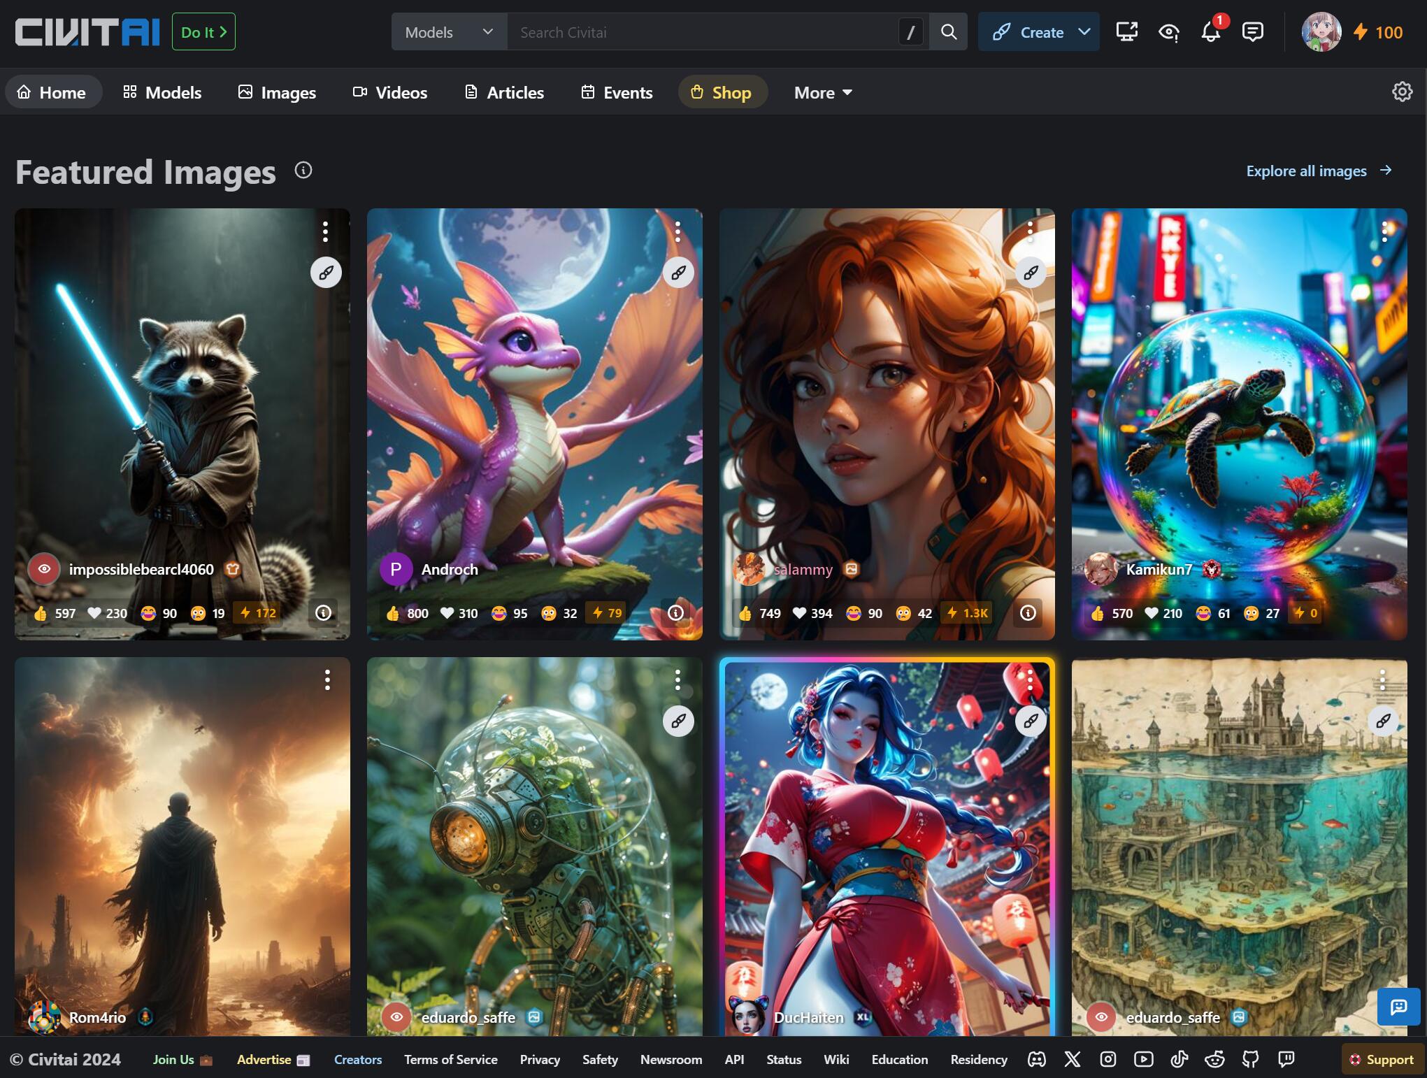1427x1078 pixels.
Task: Open options menu on turtle bubble image
Action: pyautogui.click(x=1385, y=231)
